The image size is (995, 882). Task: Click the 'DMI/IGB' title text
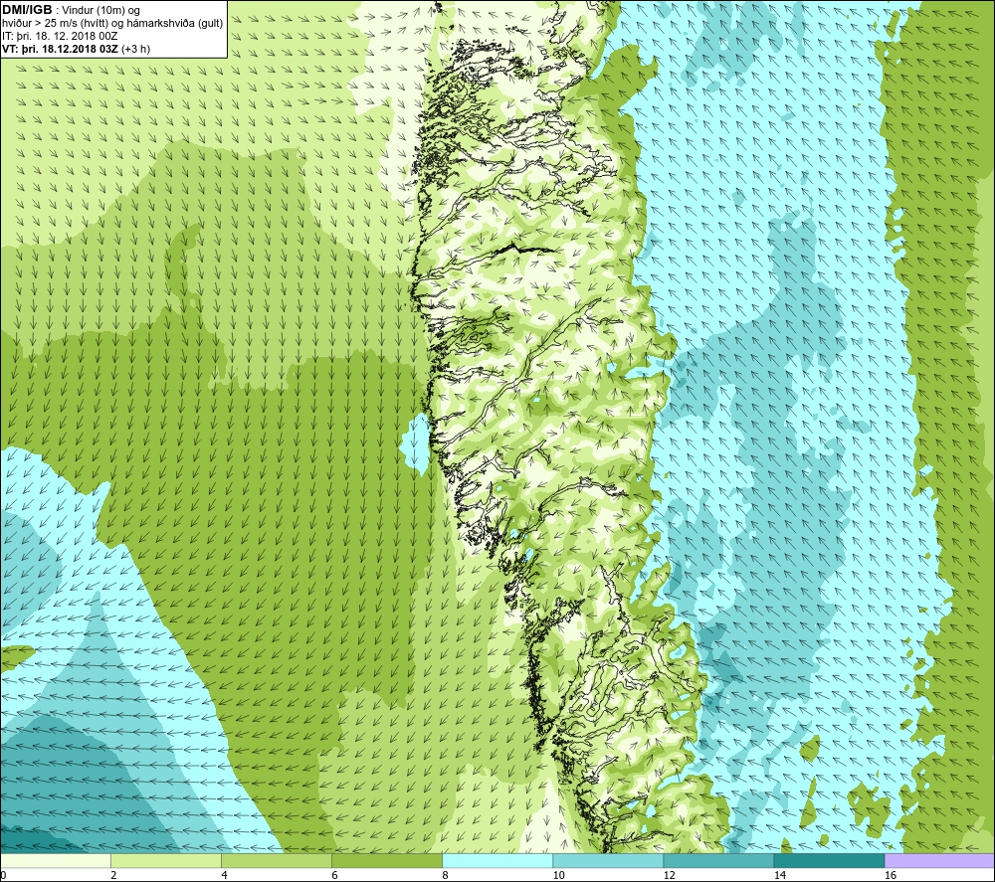(x=27, y=10)
